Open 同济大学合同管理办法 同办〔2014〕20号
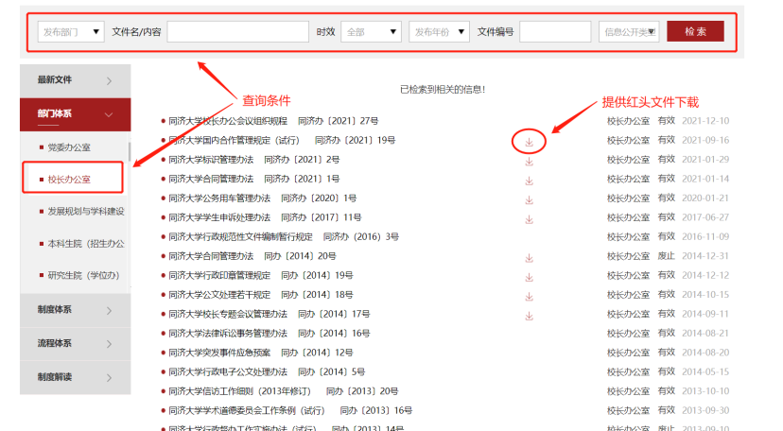 click(x=211, y=256)
